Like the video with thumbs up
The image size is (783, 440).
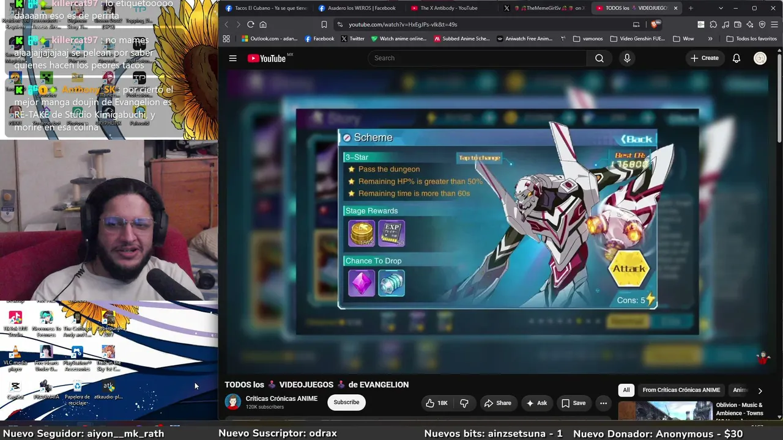coord(437,403)
